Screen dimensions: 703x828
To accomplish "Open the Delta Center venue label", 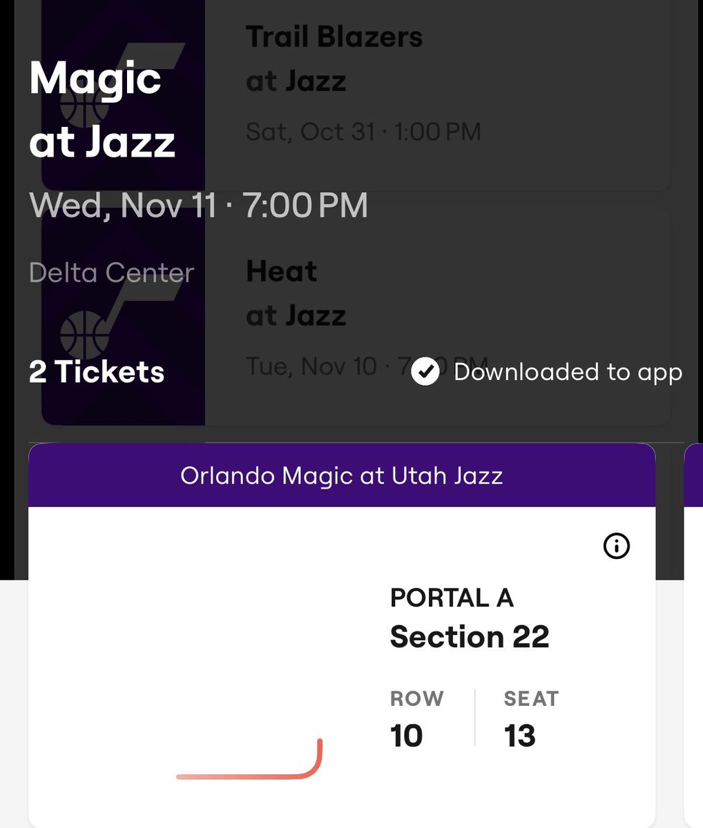I will [x=111, y=273].
